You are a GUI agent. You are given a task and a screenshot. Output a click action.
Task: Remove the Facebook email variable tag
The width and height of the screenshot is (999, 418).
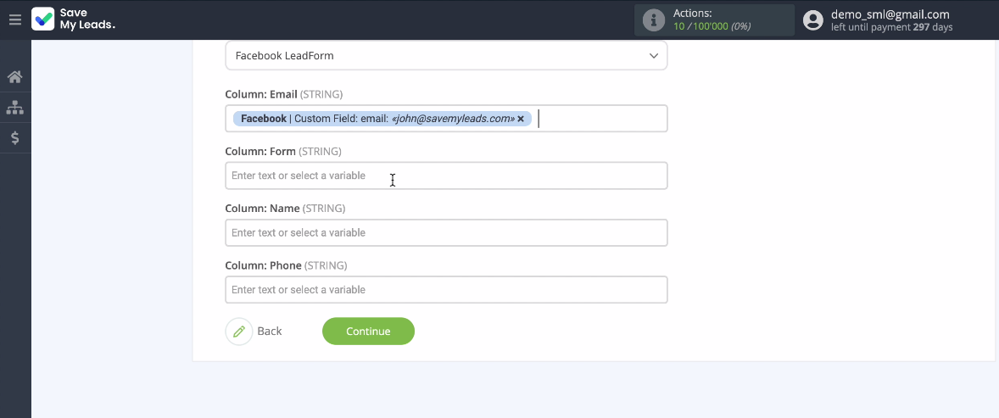tap(521, 119)
